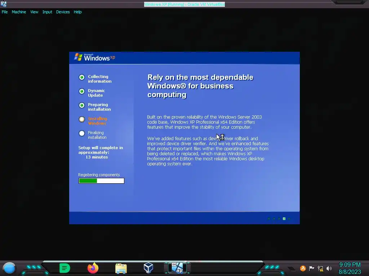Screen dimensions: 369x276
Task: Click the '13 minutes' remaining time
Action: pyautogui.click(x=97, y=157)
